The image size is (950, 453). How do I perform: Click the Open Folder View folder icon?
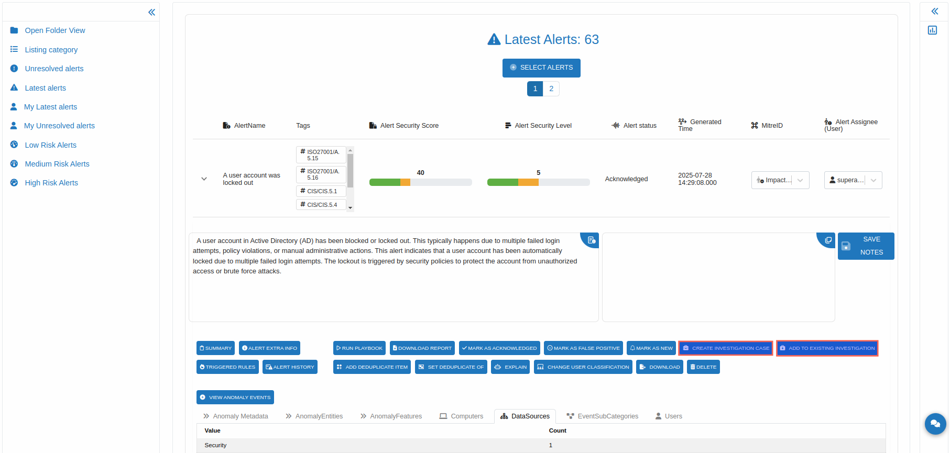14,30
